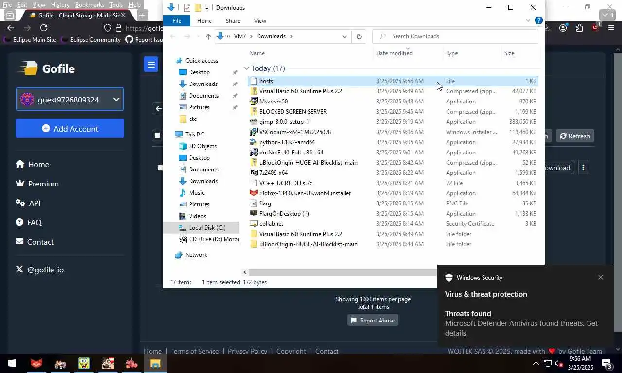The image size is (622, 373).
Task: Click the Report Abuse button
Action: click(373, 321)
